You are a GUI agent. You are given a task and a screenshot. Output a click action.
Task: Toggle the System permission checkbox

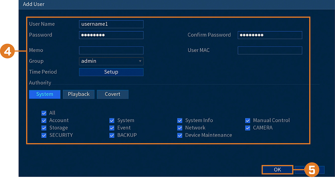point(112,121)
